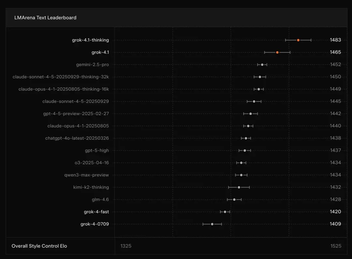Select the glm-4.6 score dot
This screenshot has width=352, height=259.
click(234, 199)
